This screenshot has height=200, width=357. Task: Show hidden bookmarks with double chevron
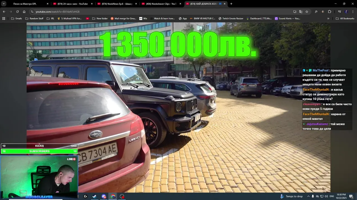(x=328, y=19)
